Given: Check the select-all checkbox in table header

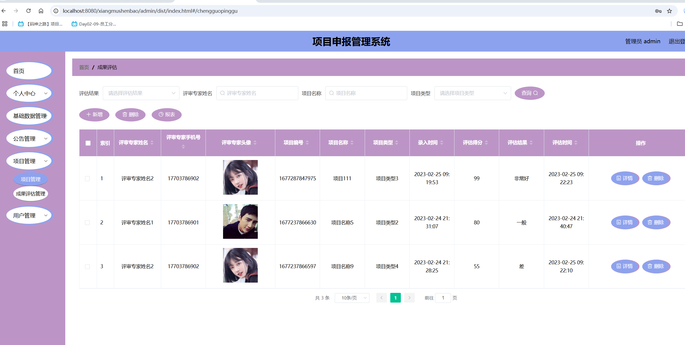Looking at the screenshot, I should coord(88,143).
